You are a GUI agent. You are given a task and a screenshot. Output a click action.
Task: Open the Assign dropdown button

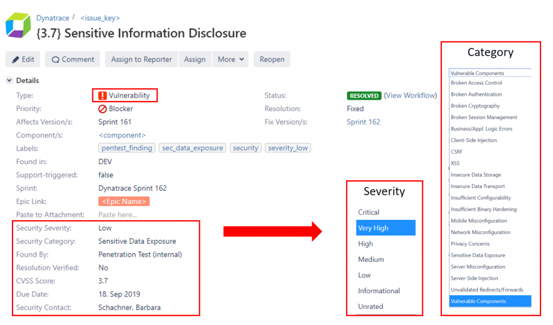point(195,59)
